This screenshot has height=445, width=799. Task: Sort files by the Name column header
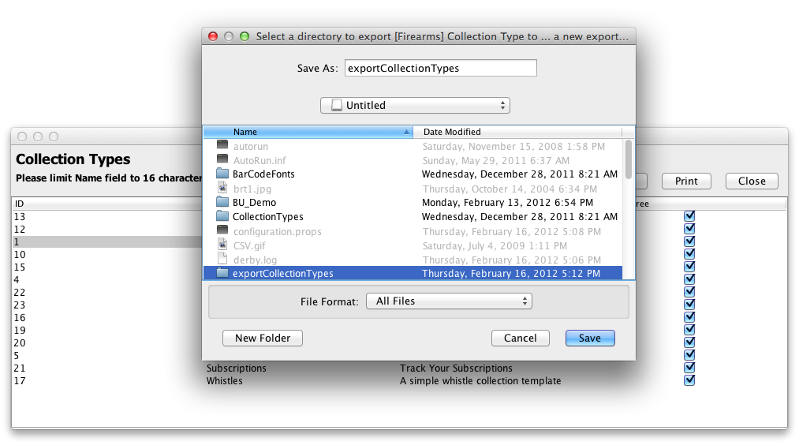(x=308, y=132)
